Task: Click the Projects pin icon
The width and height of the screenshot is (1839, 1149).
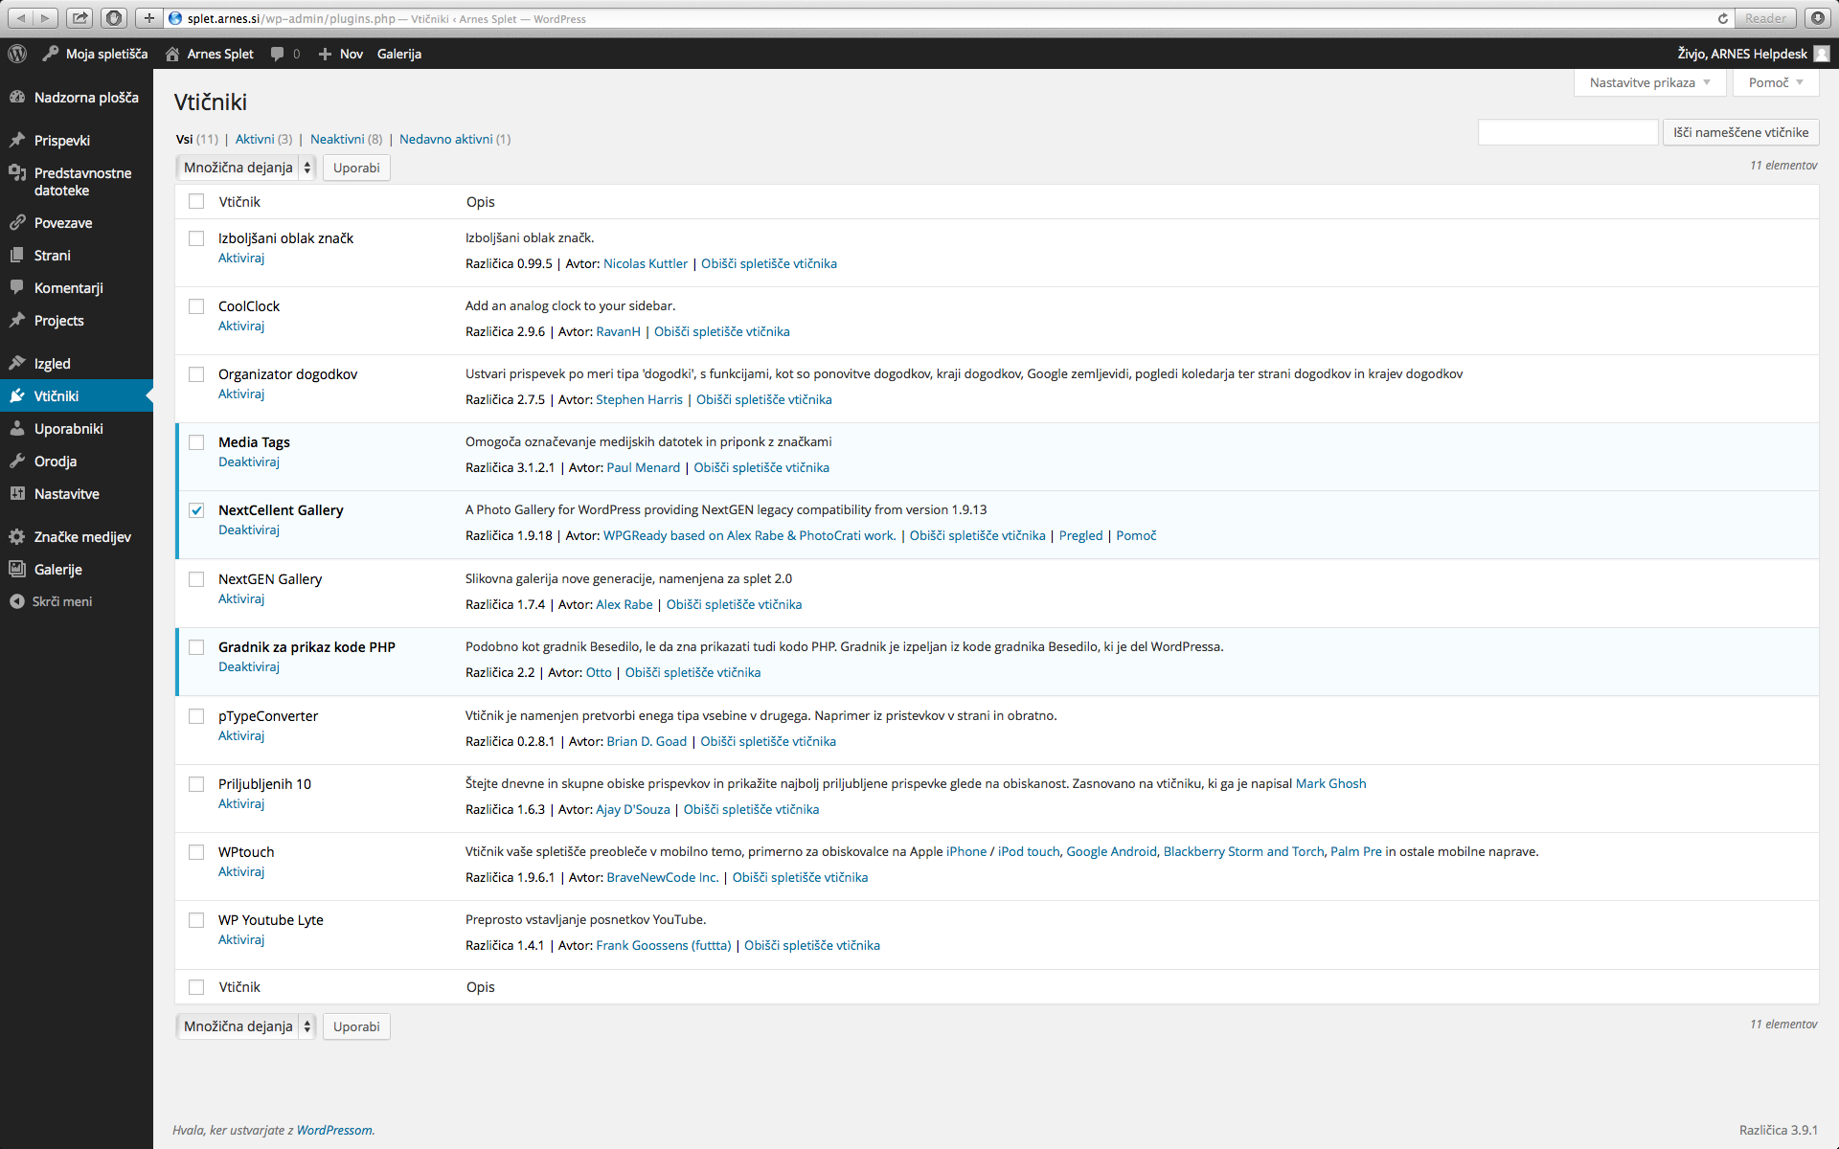Action: tap(17, 320)
